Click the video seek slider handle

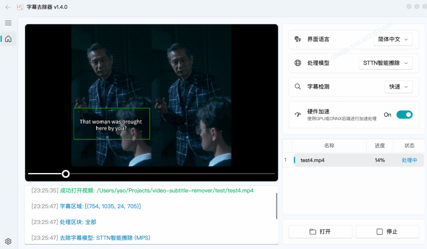point(65,173)
